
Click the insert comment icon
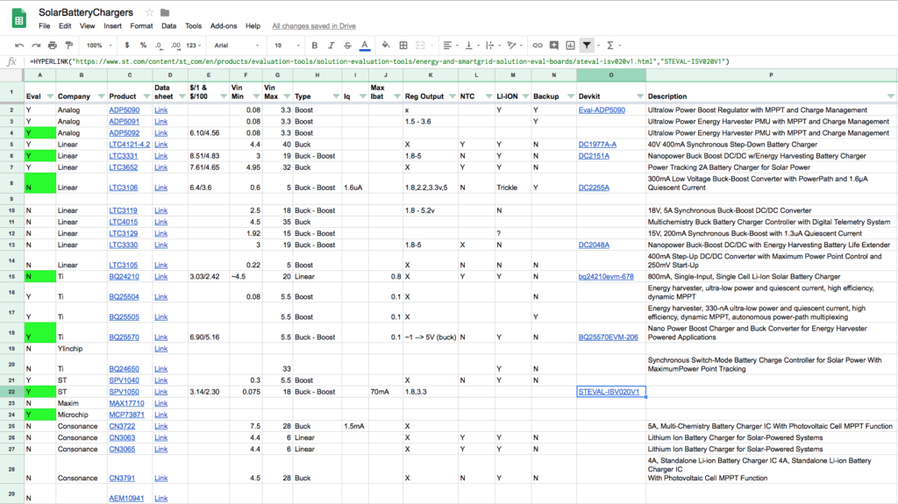coord(554,46)
